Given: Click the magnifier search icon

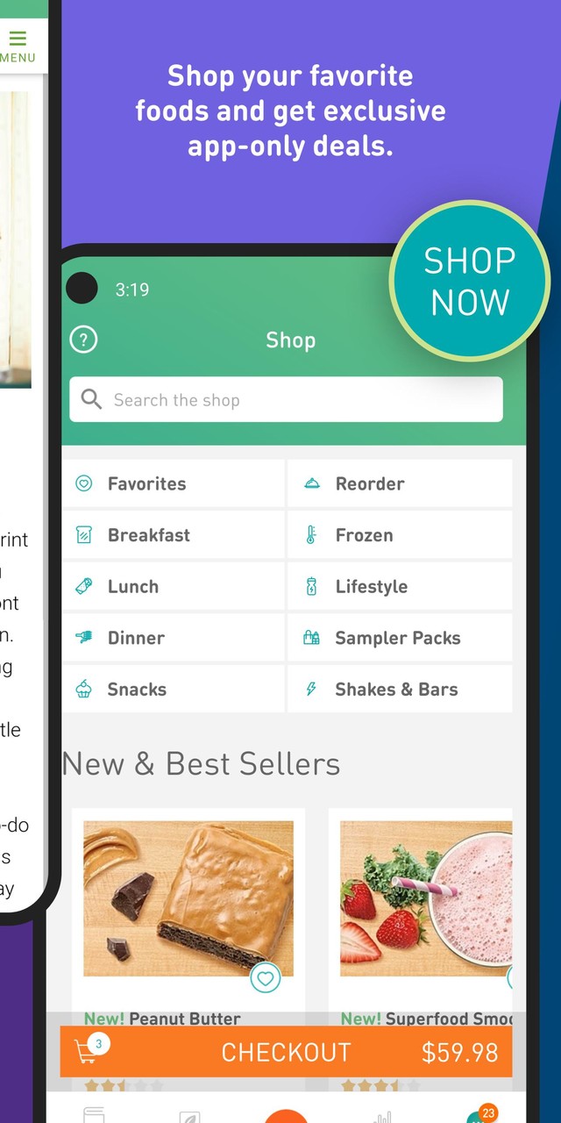Looking at the screenshot, I should click(x=91, y=400).
